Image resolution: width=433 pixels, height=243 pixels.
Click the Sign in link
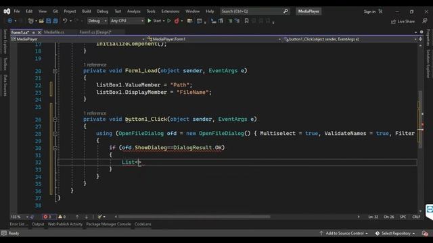[x=369, y=11]
